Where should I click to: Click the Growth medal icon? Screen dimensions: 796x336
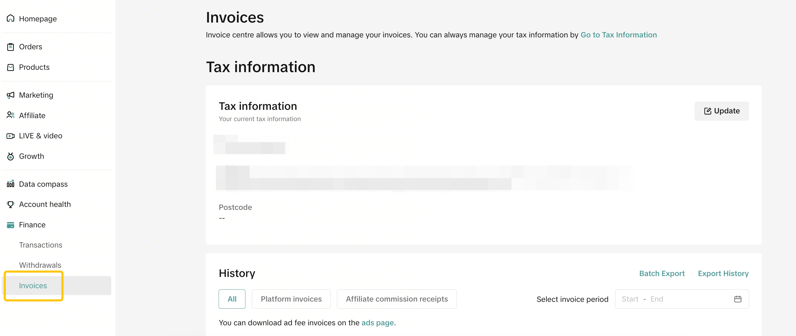[10, 156]
